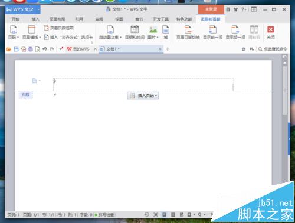Show next item (显示后一项)
295x223 pixels.
(235, 32)
